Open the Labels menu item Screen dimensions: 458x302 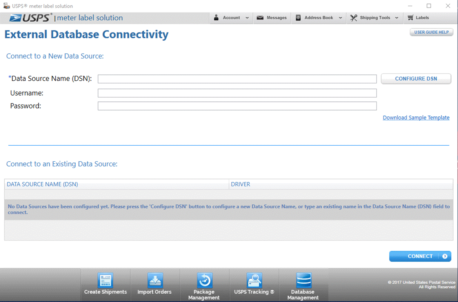pos(418,18)
